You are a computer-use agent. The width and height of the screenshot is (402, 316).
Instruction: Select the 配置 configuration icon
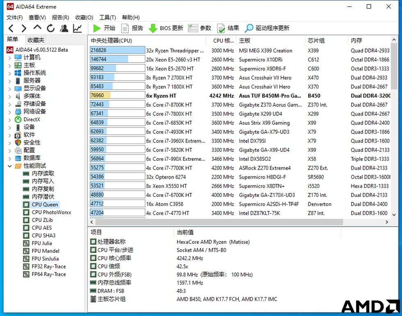click(18, 150)
